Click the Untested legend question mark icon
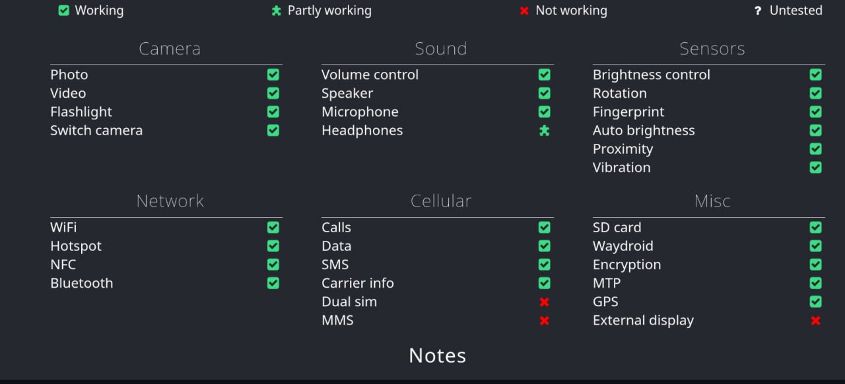This screenshot has height=384, width=845. [x=758, y=11]
